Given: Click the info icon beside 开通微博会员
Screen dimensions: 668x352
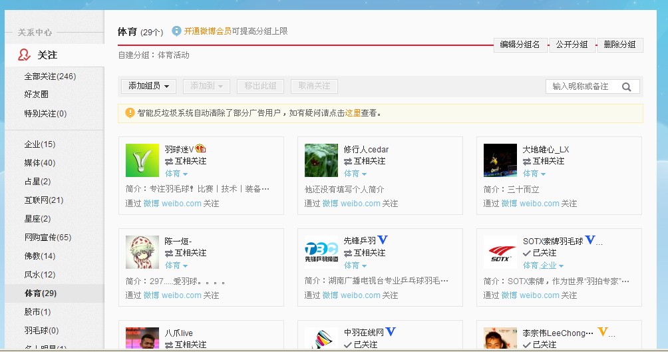Looking at the screenshot, I should [x=176, y=31].
